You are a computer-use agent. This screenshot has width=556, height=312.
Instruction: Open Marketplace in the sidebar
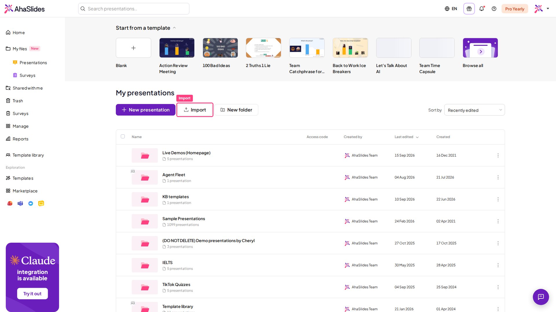pos(22,191)
